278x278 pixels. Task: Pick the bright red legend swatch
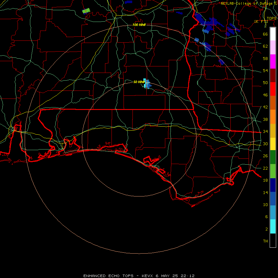coord(273,89)
